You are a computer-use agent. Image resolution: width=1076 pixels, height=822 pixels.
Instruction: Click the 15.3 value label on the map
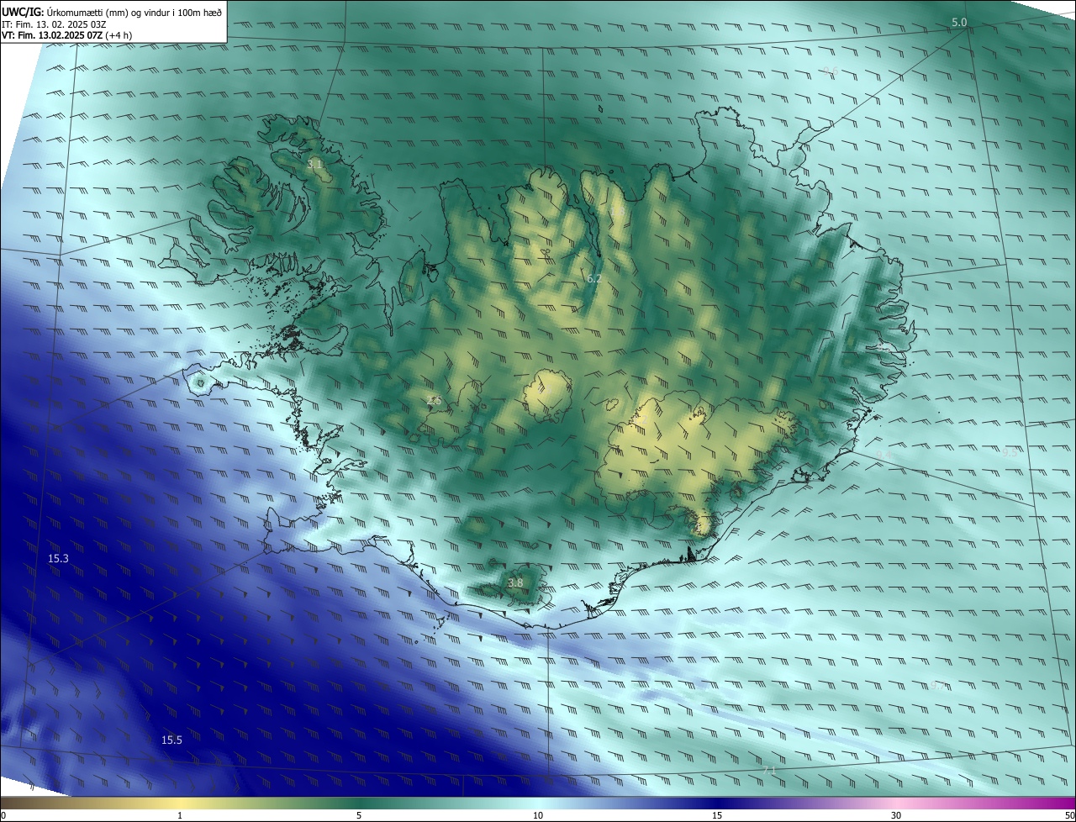58,558
